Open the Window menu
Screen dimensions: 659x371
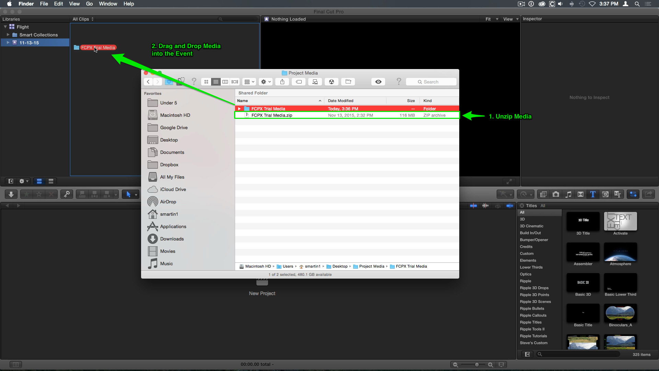click(x=108, y=4)
